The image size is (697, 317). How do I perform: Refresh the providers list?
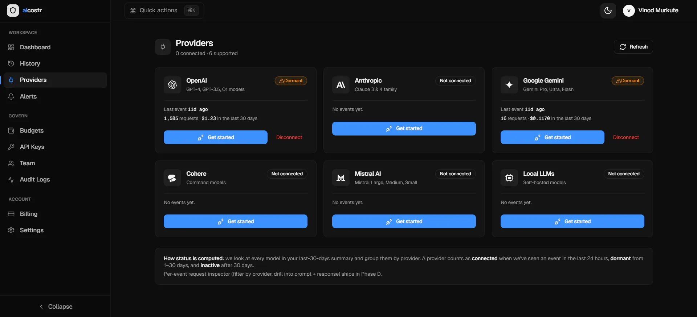pyautogui.click(x=633, y=47)
